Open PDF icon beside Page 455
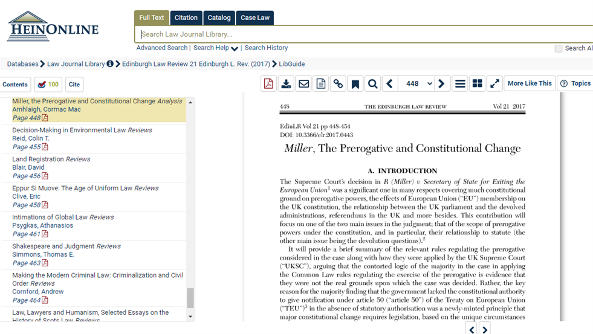This screenshot has height=334, width=593. tap(45, 147)
